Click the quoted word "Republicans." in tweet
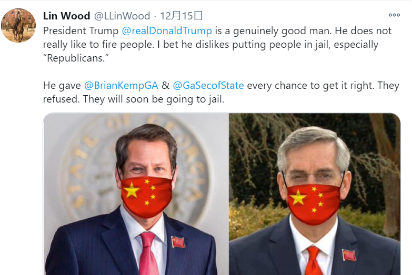This screenshot has width=412, height=275. click(76, 58)
